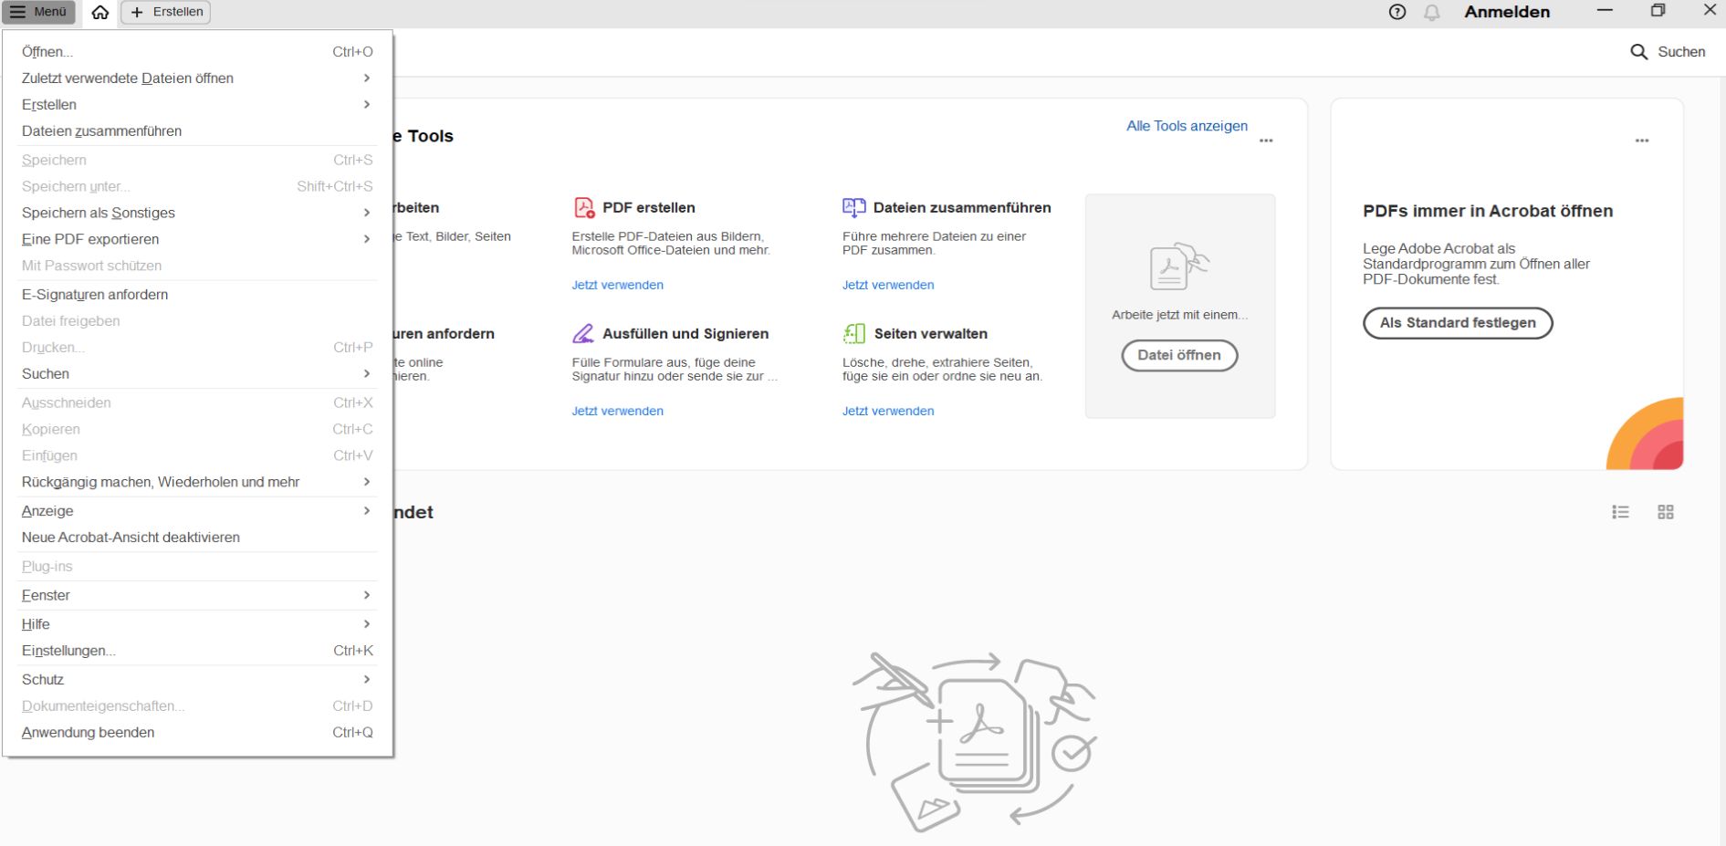Viewport: 1726px width, 846px height.
Task: Choose Dateien zusammenführen in the menu
Action: click(x=101, y=131)
